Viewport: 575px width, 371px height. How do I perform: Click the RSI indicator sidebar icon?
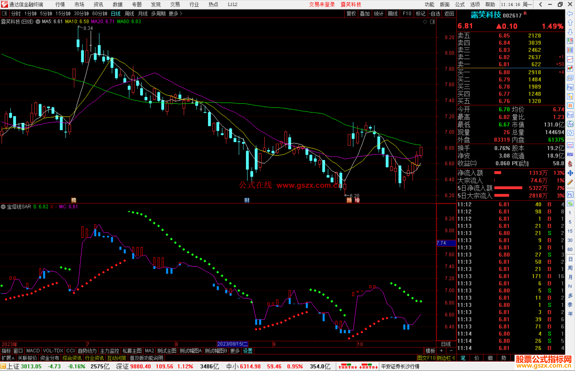(570, 155)
